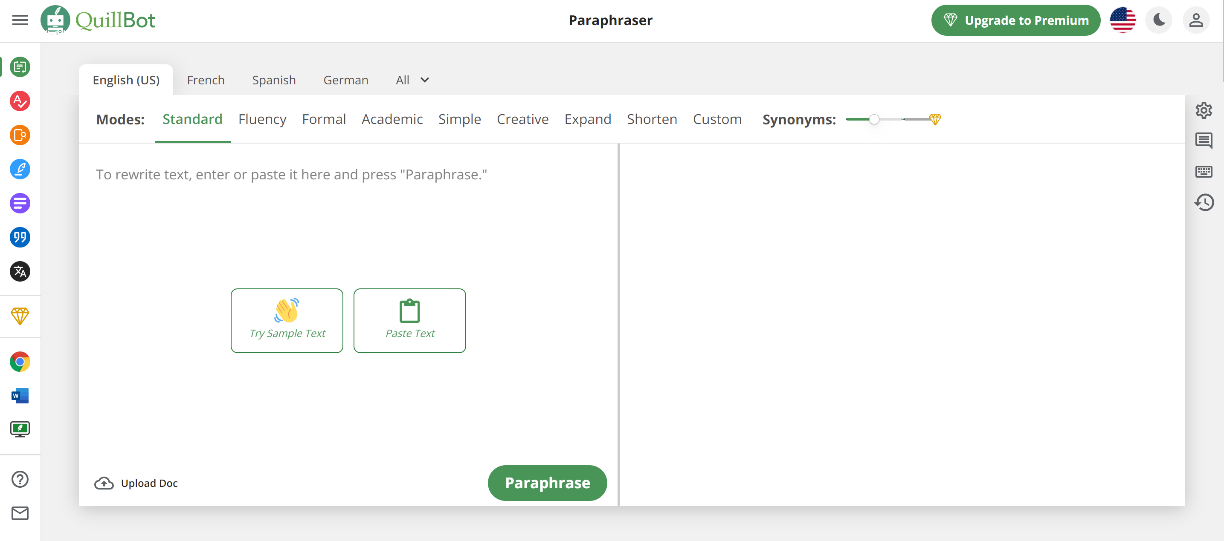Select the French language tab
Screen dimensions: 1224x541
click(x=205, y=80)
